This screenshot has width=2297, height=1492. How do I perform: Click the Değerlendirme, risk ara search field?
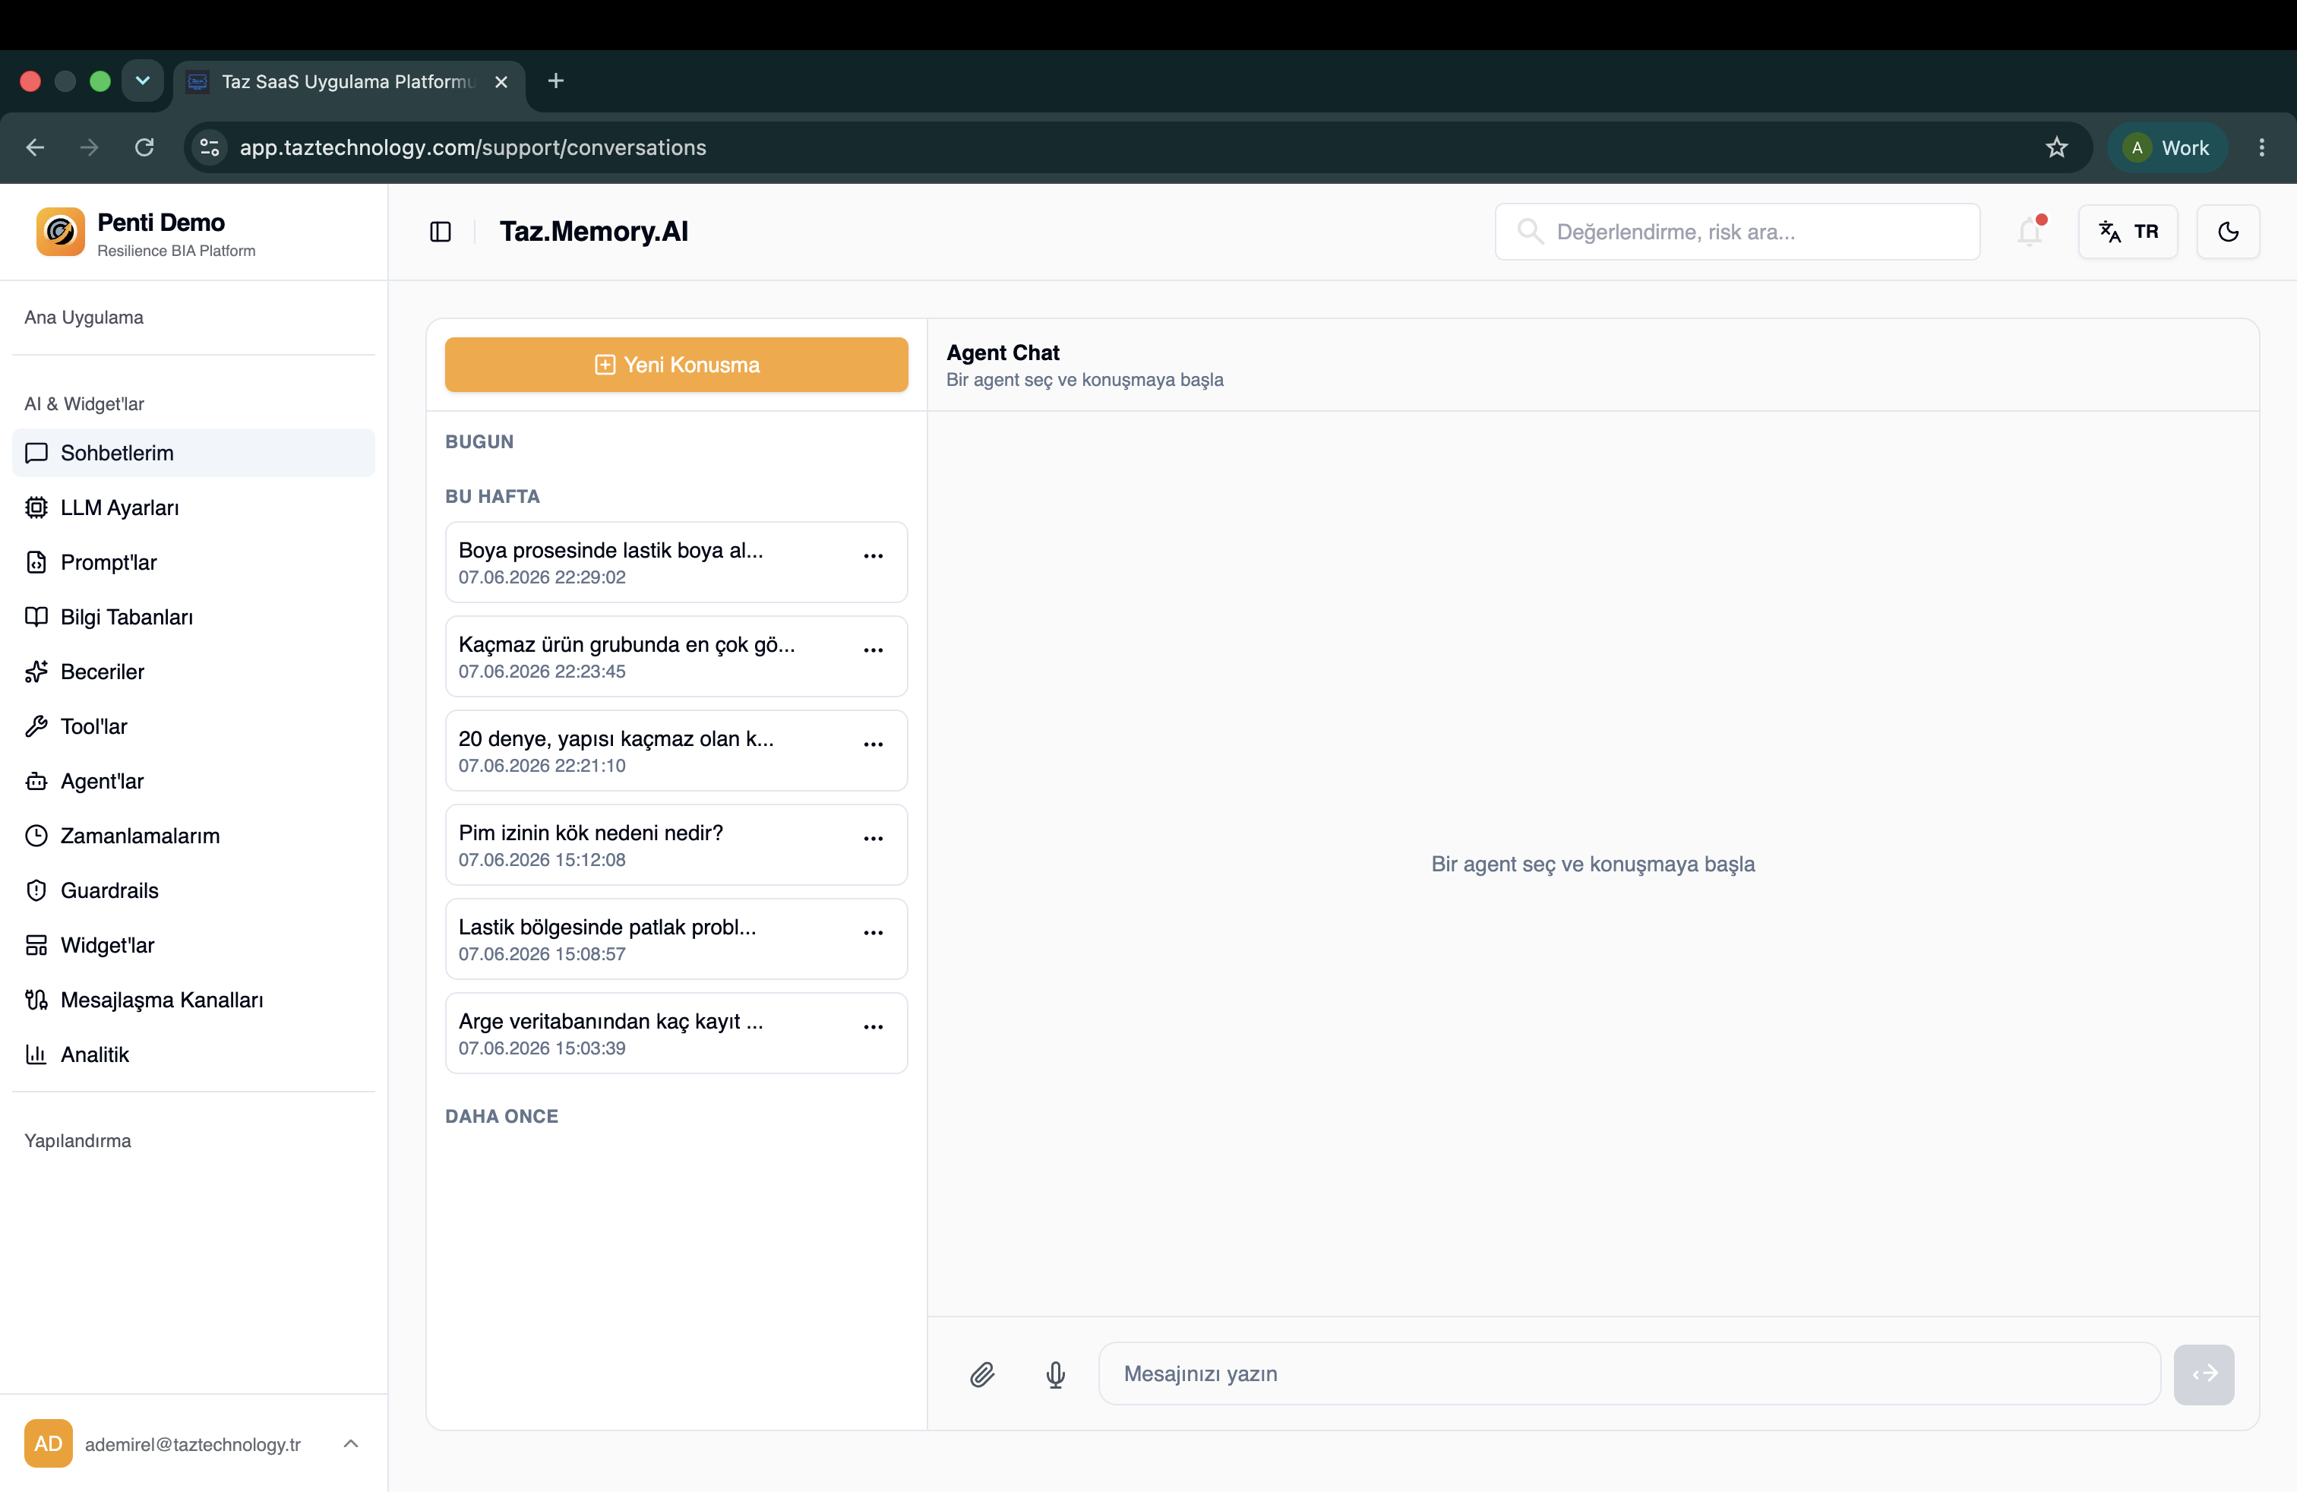[1737, 232]
